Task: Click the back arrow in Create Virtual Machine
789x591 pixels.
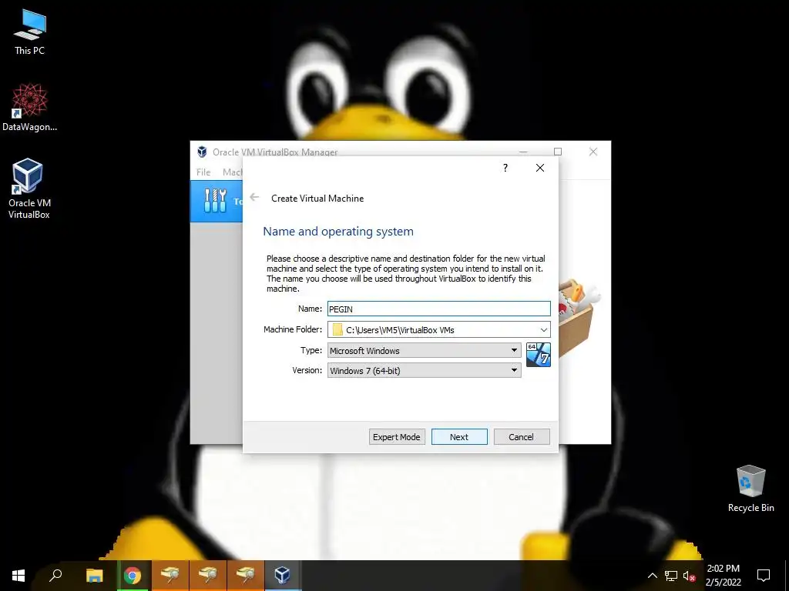Action: click(x=254, y=198)
